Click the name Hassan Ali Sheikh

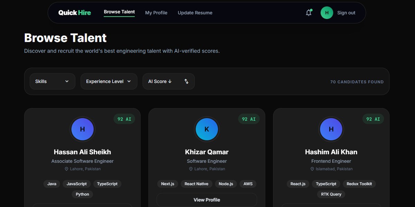pos(82,152)
